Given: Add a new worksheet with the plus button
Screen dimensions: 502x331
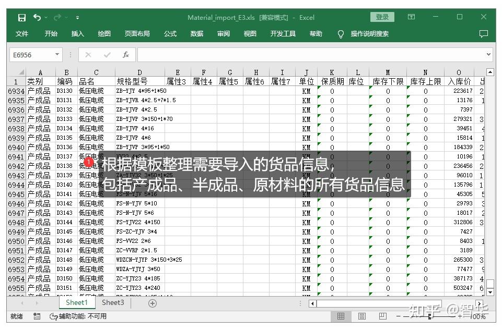Looking at the screenshot, I should (x=152, y=303).
